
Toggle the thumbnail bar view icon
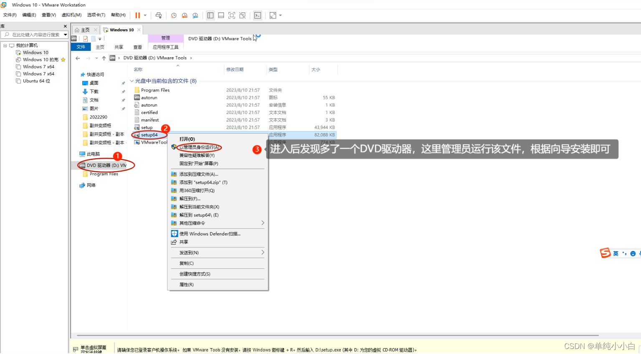coord(221,15)
